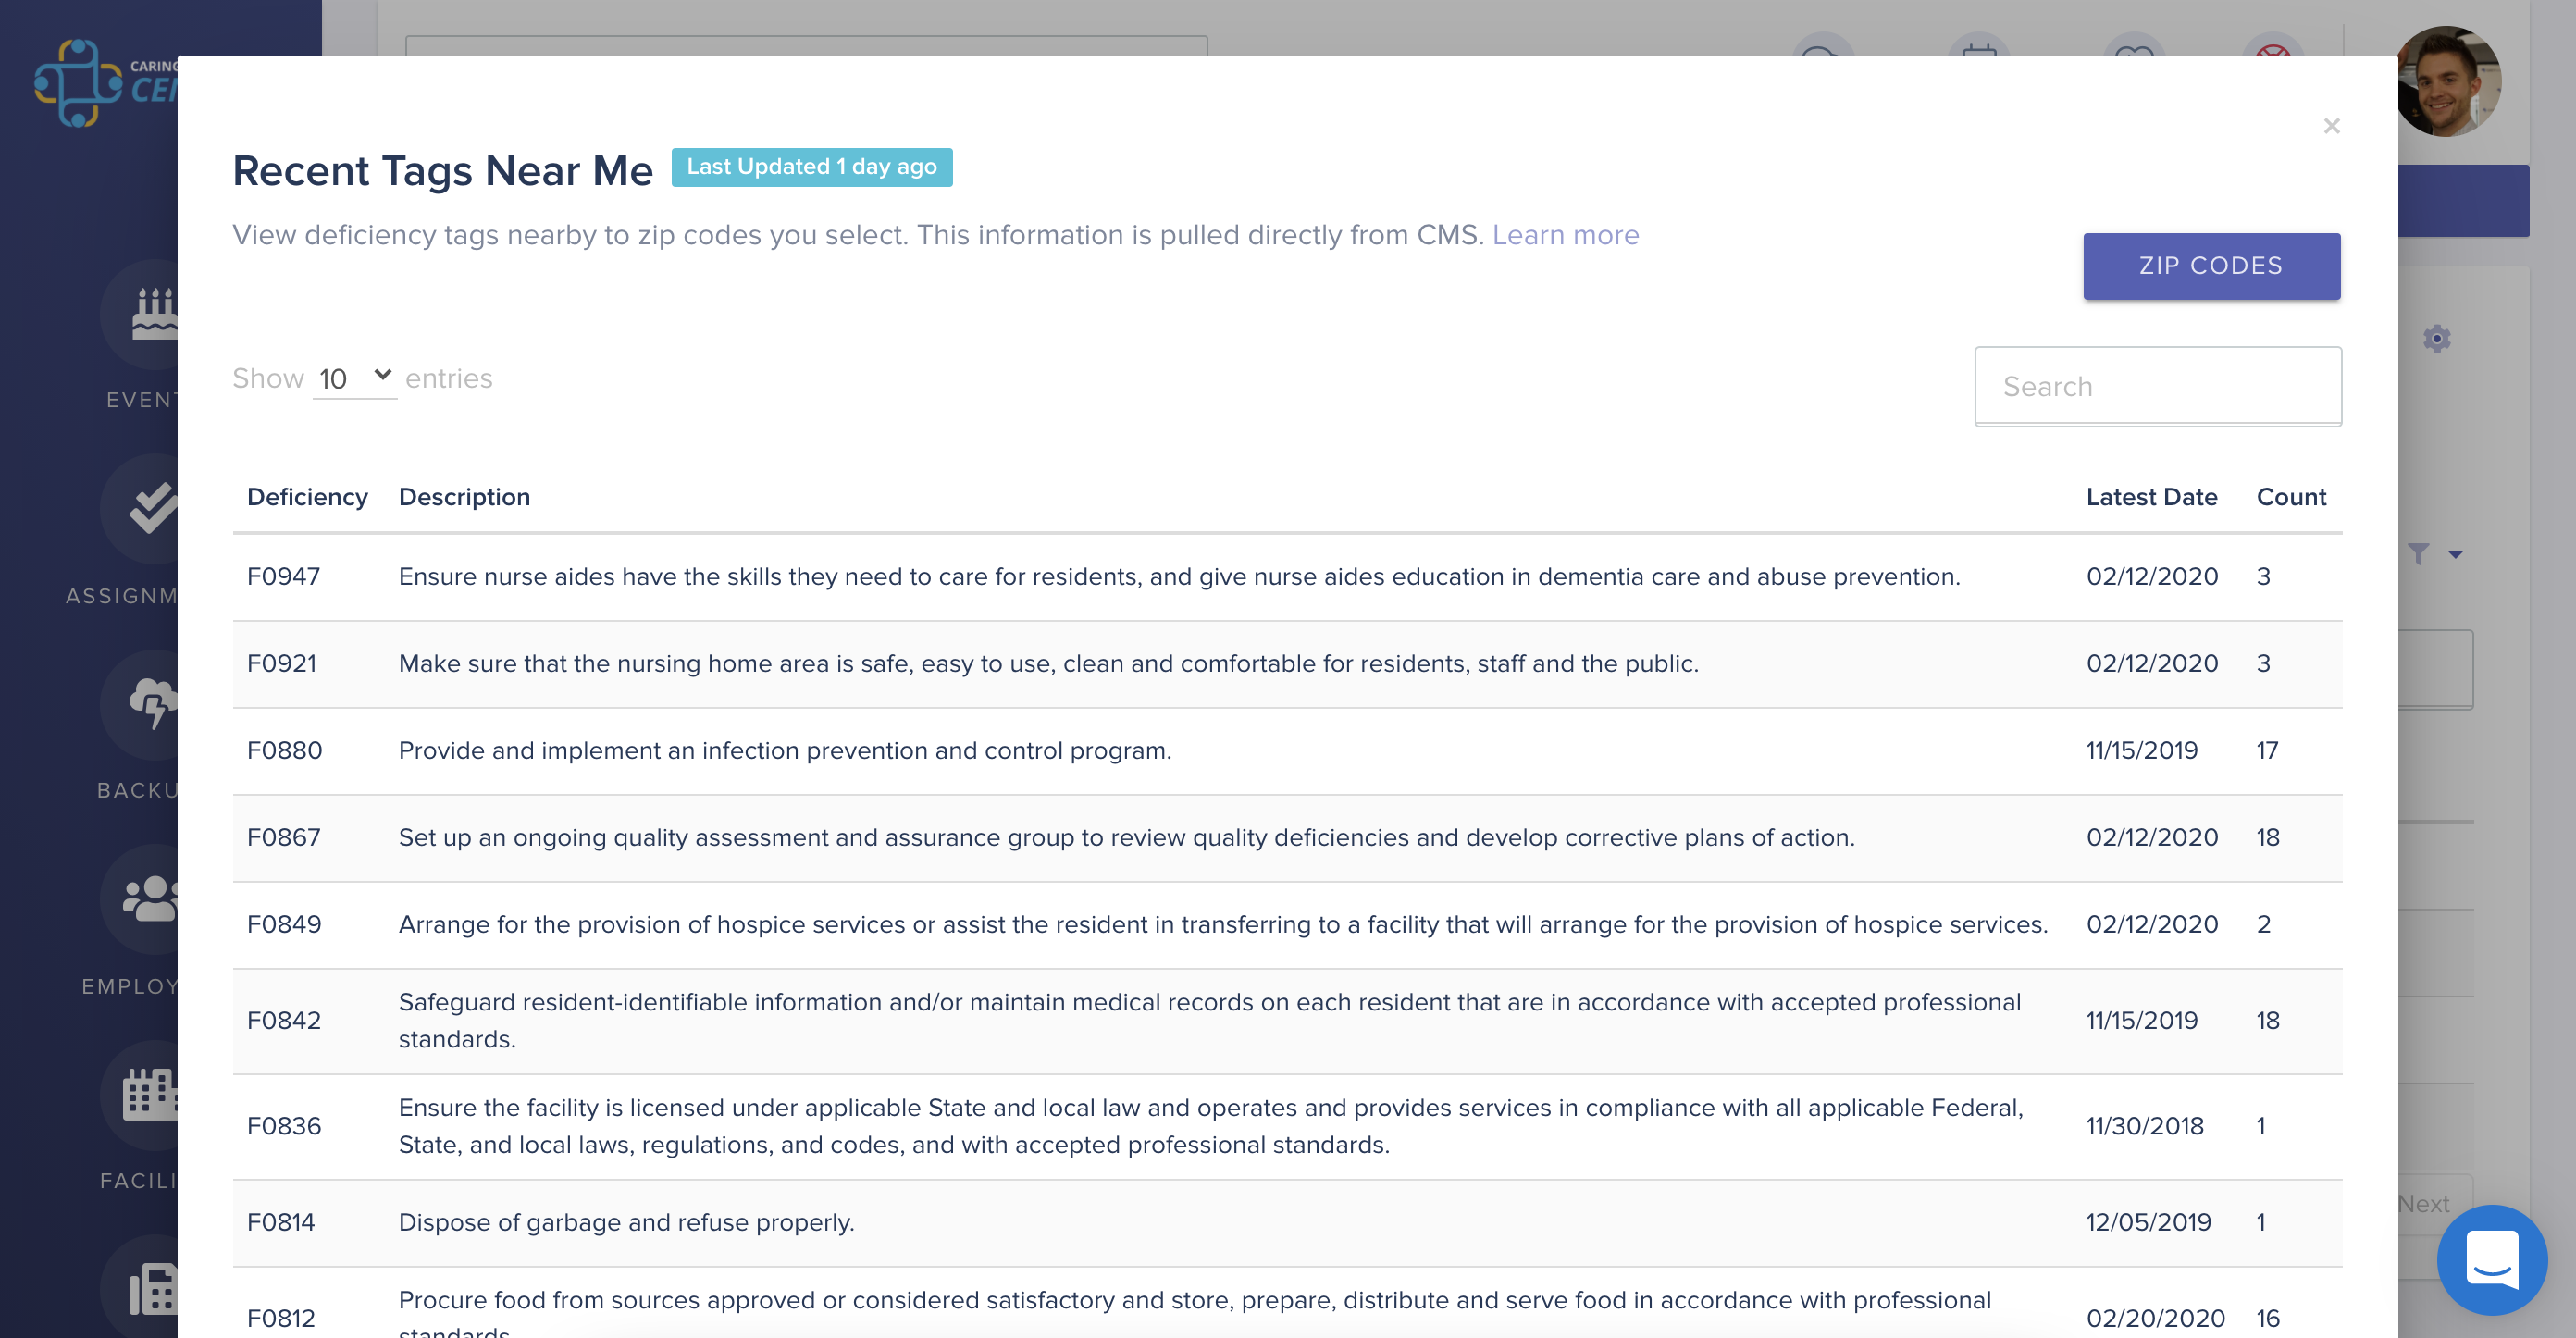Screen dimensions: 2576x1338
Task: Click the 'Dispose of garbage and refuse properly' description
Action: point(626,1223)
